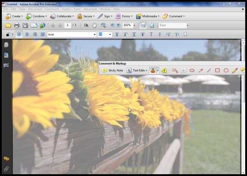Open the Arial font dropdown

(94, 35)
